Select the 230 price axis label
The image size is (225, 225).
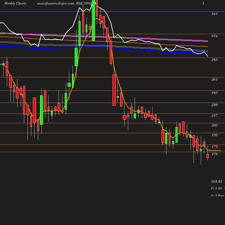click(x=214, y=105)
